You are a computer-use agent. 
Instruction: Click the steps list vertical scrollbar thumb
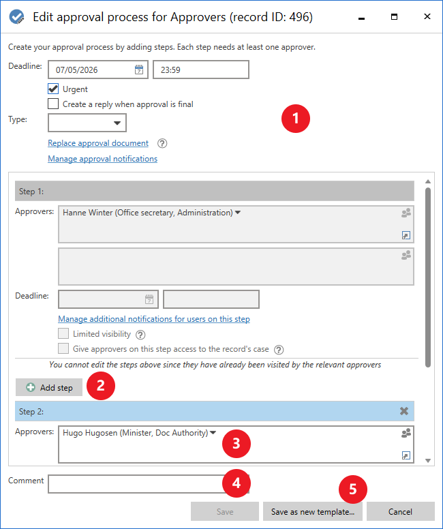point(428,277)
